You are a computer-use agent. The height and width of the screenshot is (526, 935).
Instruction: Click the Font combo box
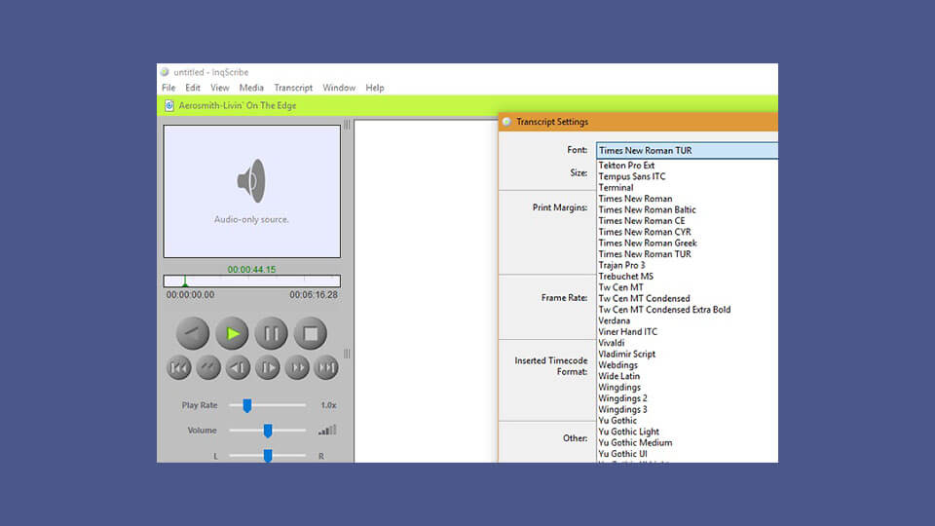point(687,150)
